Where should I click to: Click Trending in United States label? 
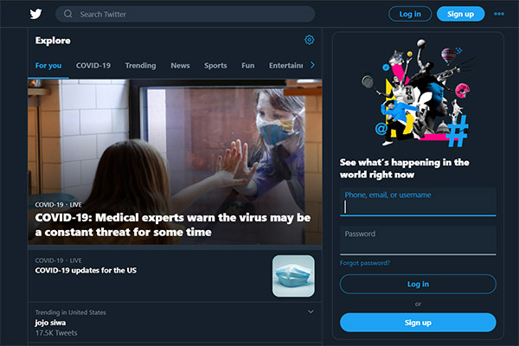71,312
